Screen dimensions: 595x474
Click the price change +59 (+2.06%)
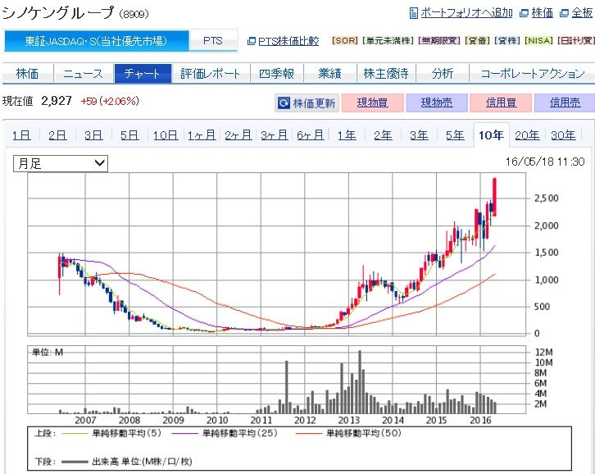click(110, 102)
